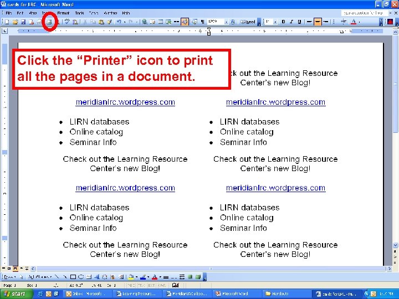Run the spelling and grammar check
Viewport: 399px width, 299px height.
click(67, 22)
